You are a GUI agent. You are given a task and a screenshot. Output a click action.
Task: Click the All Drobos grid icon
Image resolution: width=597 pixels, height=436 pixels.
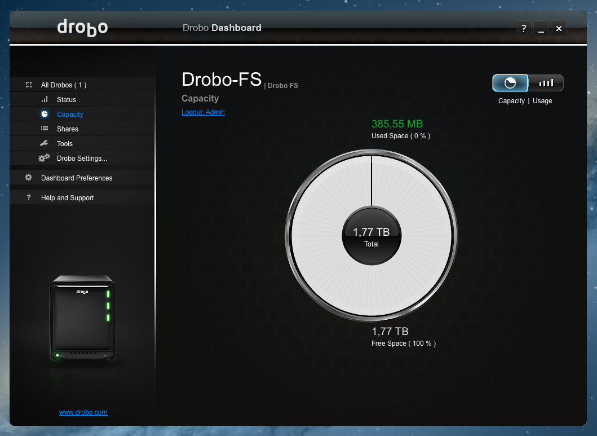point(29,85)
